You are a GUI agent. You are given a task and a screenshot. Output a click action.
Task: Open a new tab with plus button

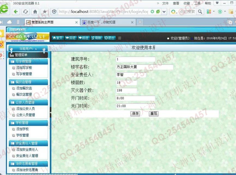[140, 22]
